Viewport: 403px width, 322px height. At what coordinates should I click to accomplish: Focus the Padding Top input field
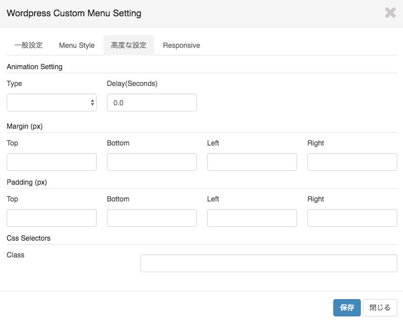tap(52, 218)
